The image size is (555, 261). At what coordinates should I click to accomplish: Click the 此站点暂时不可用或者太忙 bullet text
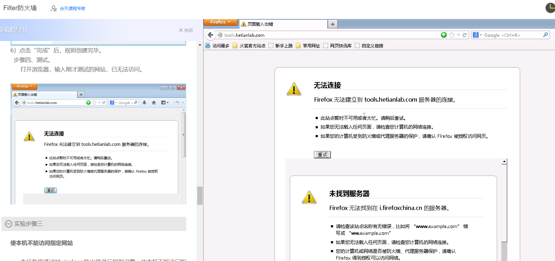[x=363, y=118]
